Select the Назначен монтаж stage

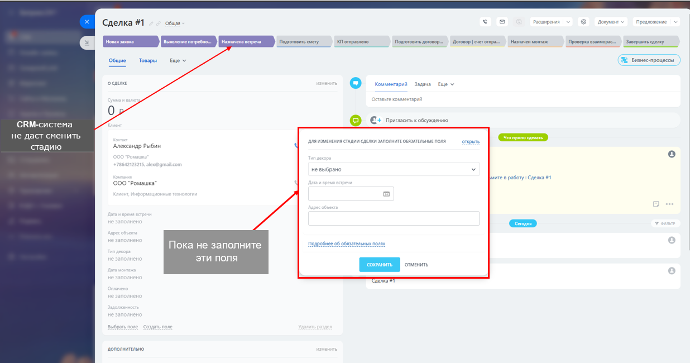click(x=535, y=42)
